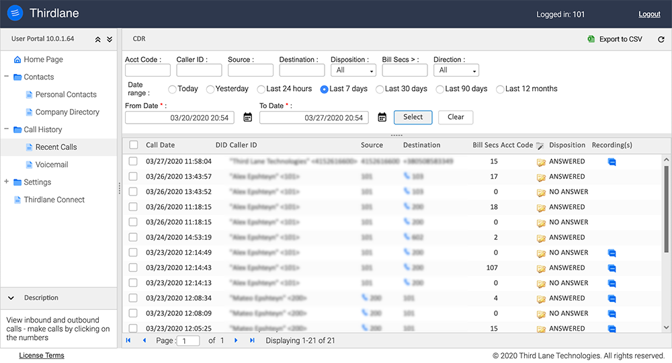Check the select-all checkbox in table header

tap(134, 145)
